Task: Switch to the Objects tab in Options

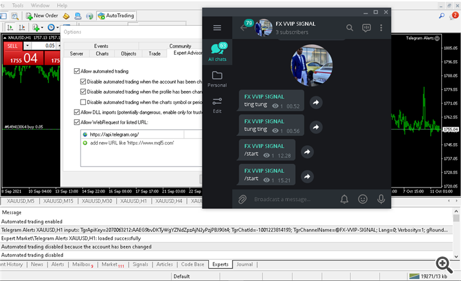Action: click(x=128, y=53)
